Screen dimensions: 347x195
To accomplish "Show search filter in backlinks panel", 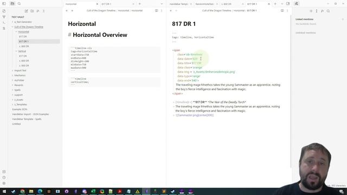I will [x=328, y=11].
